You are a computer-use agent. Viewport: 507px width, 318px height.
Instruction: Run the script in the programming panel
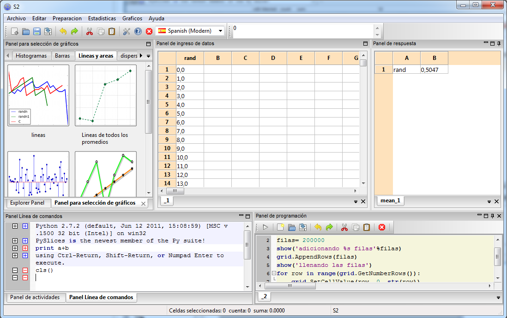(266, 227)
